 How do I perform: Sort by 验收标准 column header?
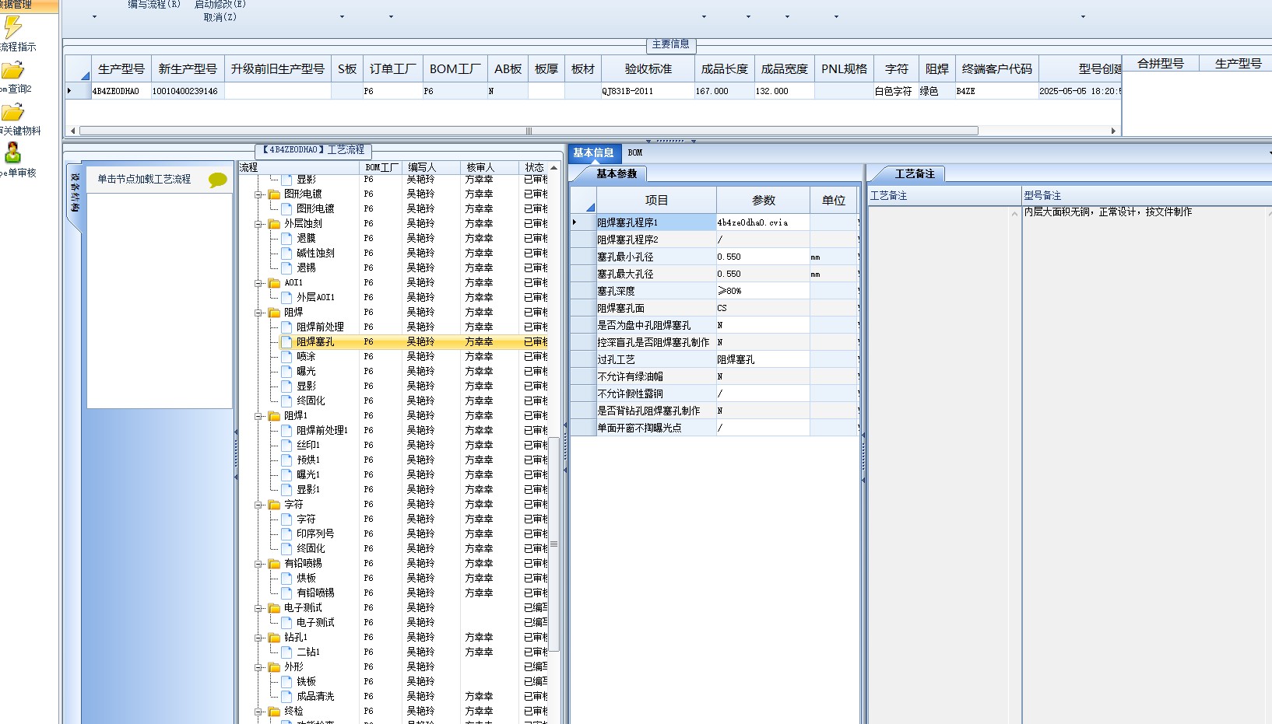(648, 69)
